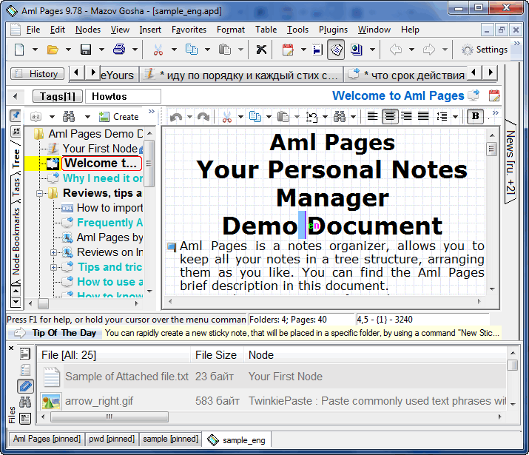Click the Print icon in main toolbar
The image size is (529, 455).
tap(119, 50)
